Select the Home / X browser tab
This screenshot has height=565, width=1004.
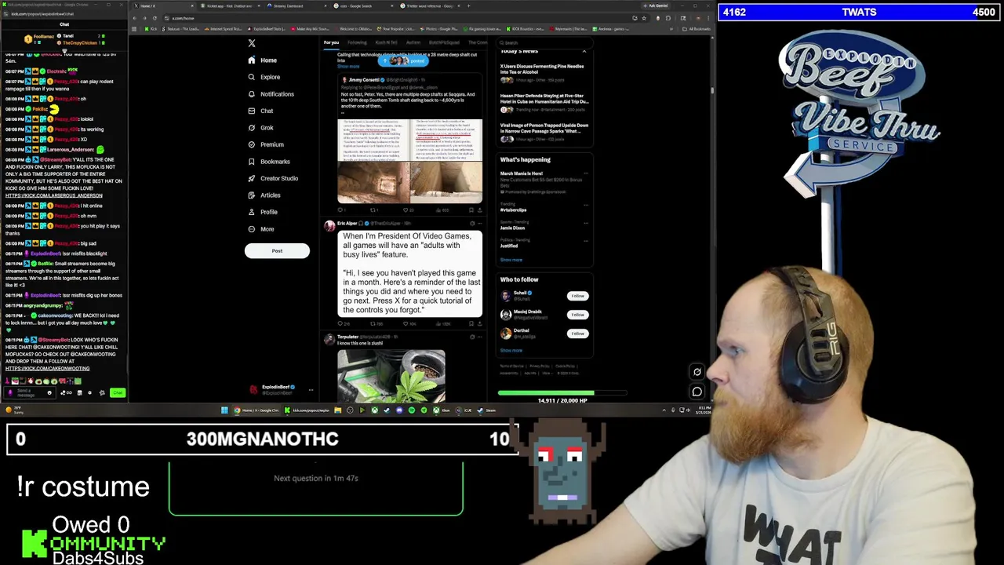click(161, 6)
